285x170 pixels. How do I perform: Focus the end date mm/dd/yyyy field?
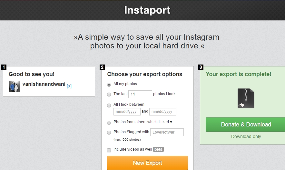coord(162,112)
